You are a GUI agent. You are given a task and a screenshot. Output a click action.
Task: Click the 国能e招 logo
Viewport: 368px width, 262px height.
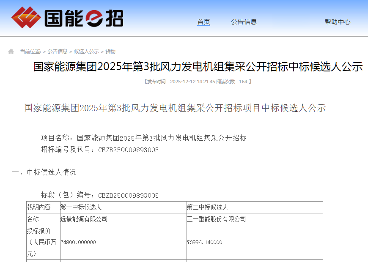[x=67, y=18]
